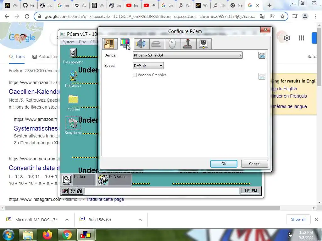Open the Chrome three-dot menu
Image resolution: width=322 pixels, height=241 pixels.
click(315, 16)
